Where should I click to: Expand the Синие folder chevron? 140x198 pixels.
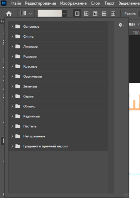12,37
